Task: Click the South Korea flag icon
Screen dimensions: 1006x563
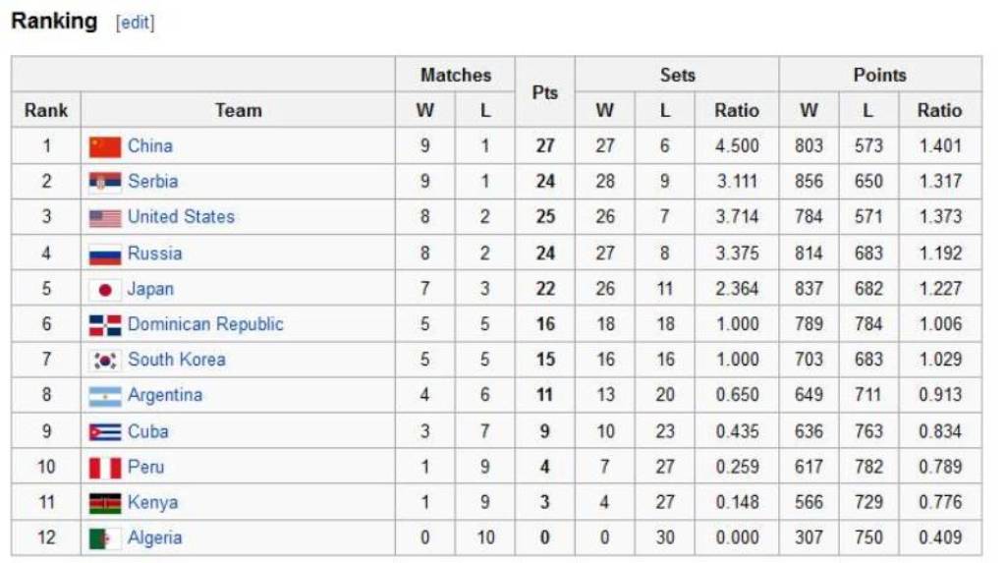Action: pos(104,361)
